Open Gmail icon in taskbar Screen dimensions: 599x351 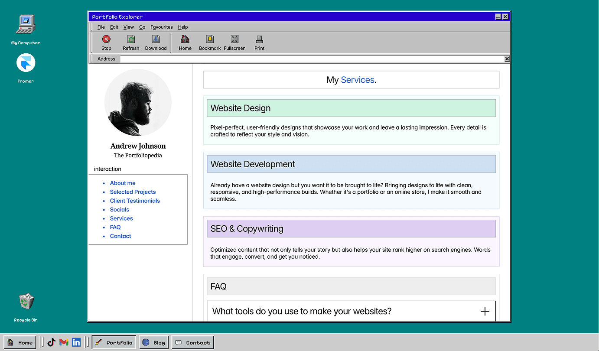pyautogui.click(x=64, y=342)
